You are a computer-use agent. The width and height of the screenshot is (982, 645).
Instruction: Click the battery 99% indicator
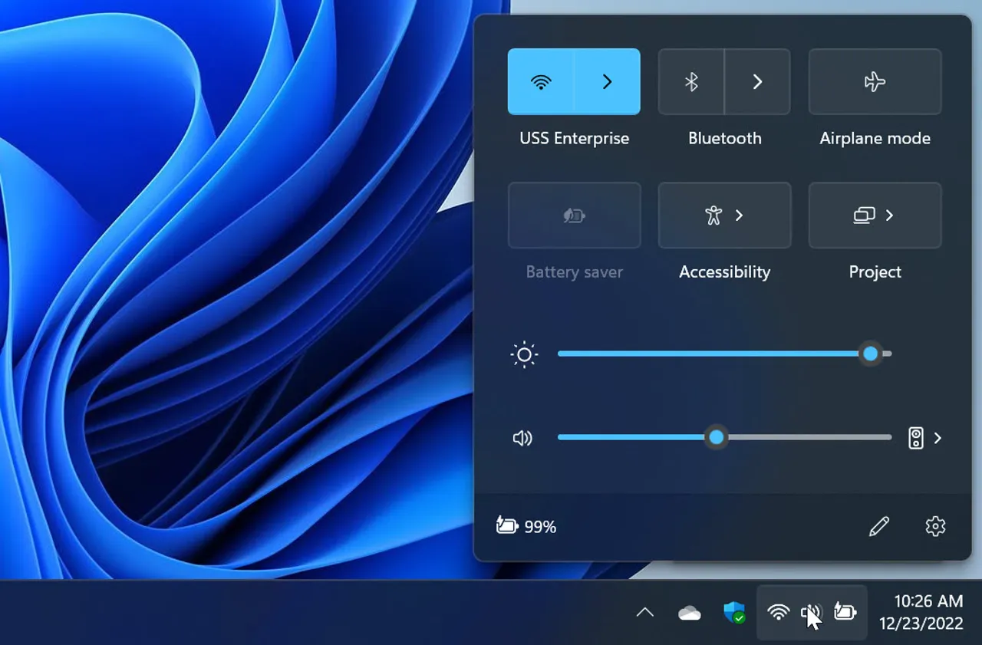[527, 527]
